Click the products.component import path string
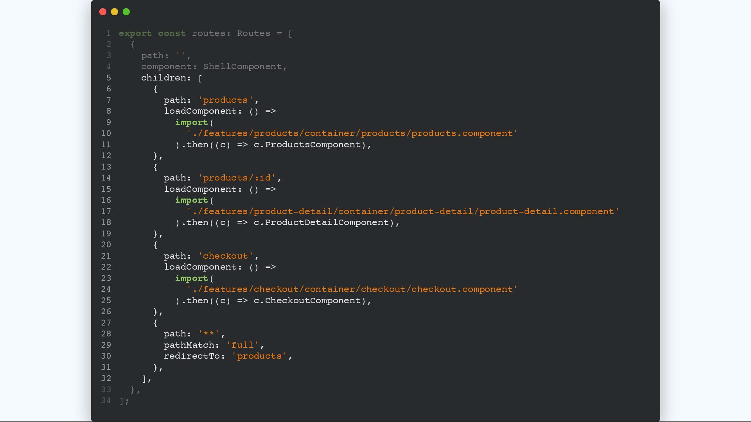Screen dimensions: 751x422 352,134
